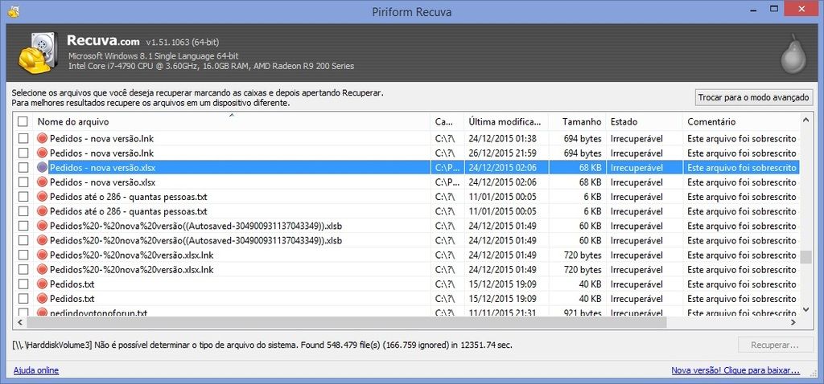
Task: Open the Ajuda online link
Action: (35, 370)
